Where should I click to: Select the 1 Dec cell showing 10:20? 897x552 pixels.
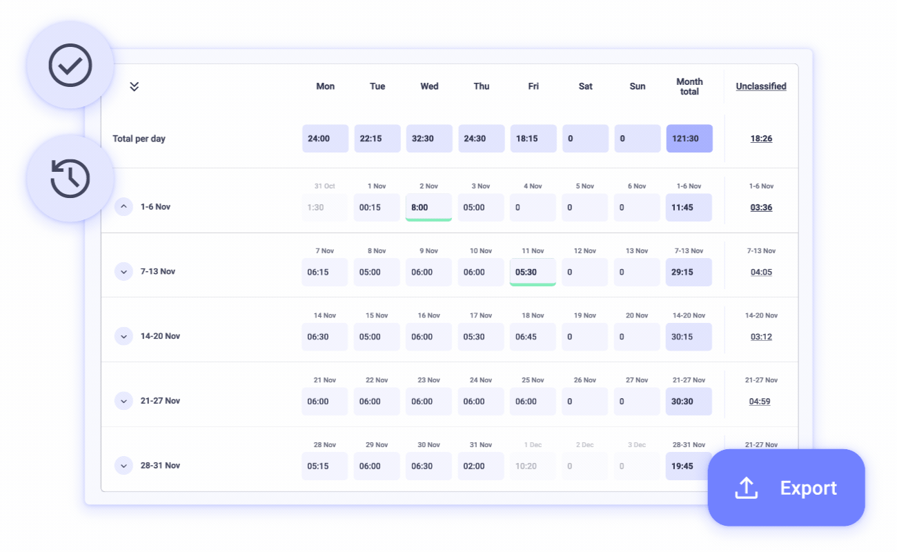point(533,466)
